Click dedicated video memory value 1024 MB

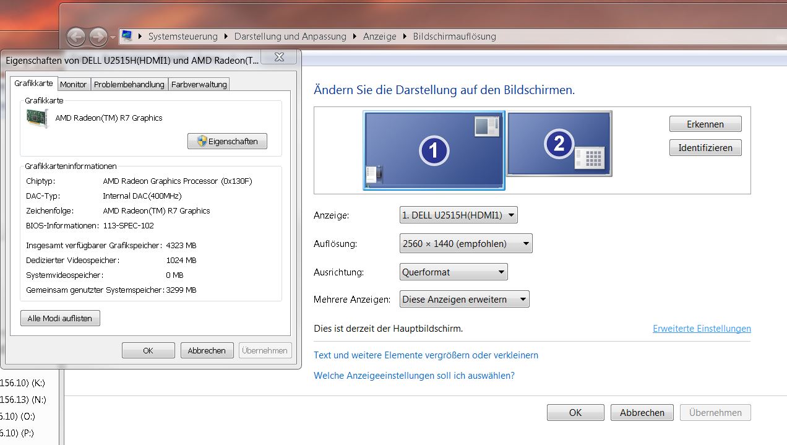pyautogui.click(x=181, y=260)
